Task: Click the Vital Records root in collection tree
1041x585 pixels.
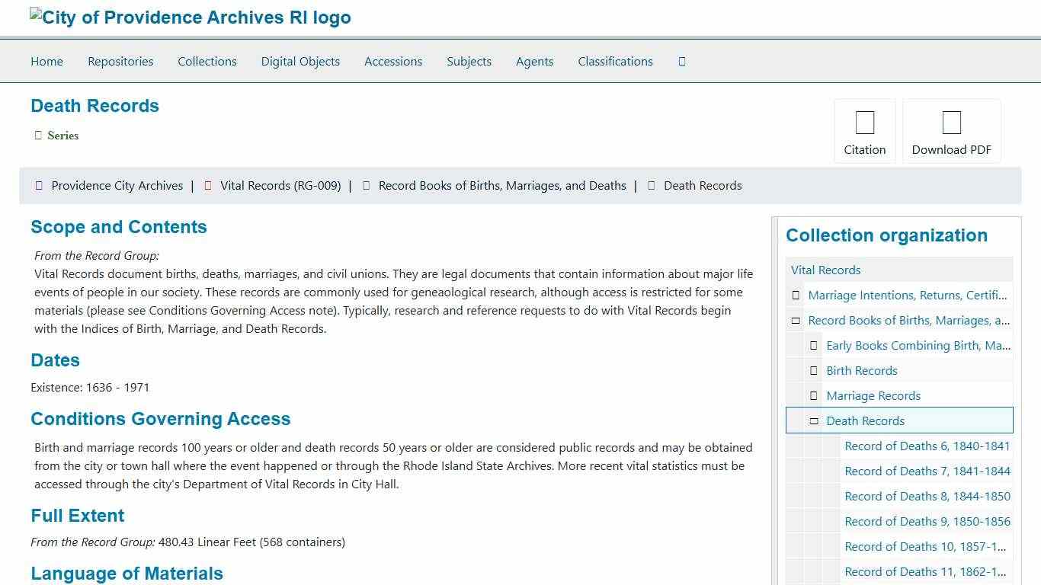Action: click(x=825, y=270)
